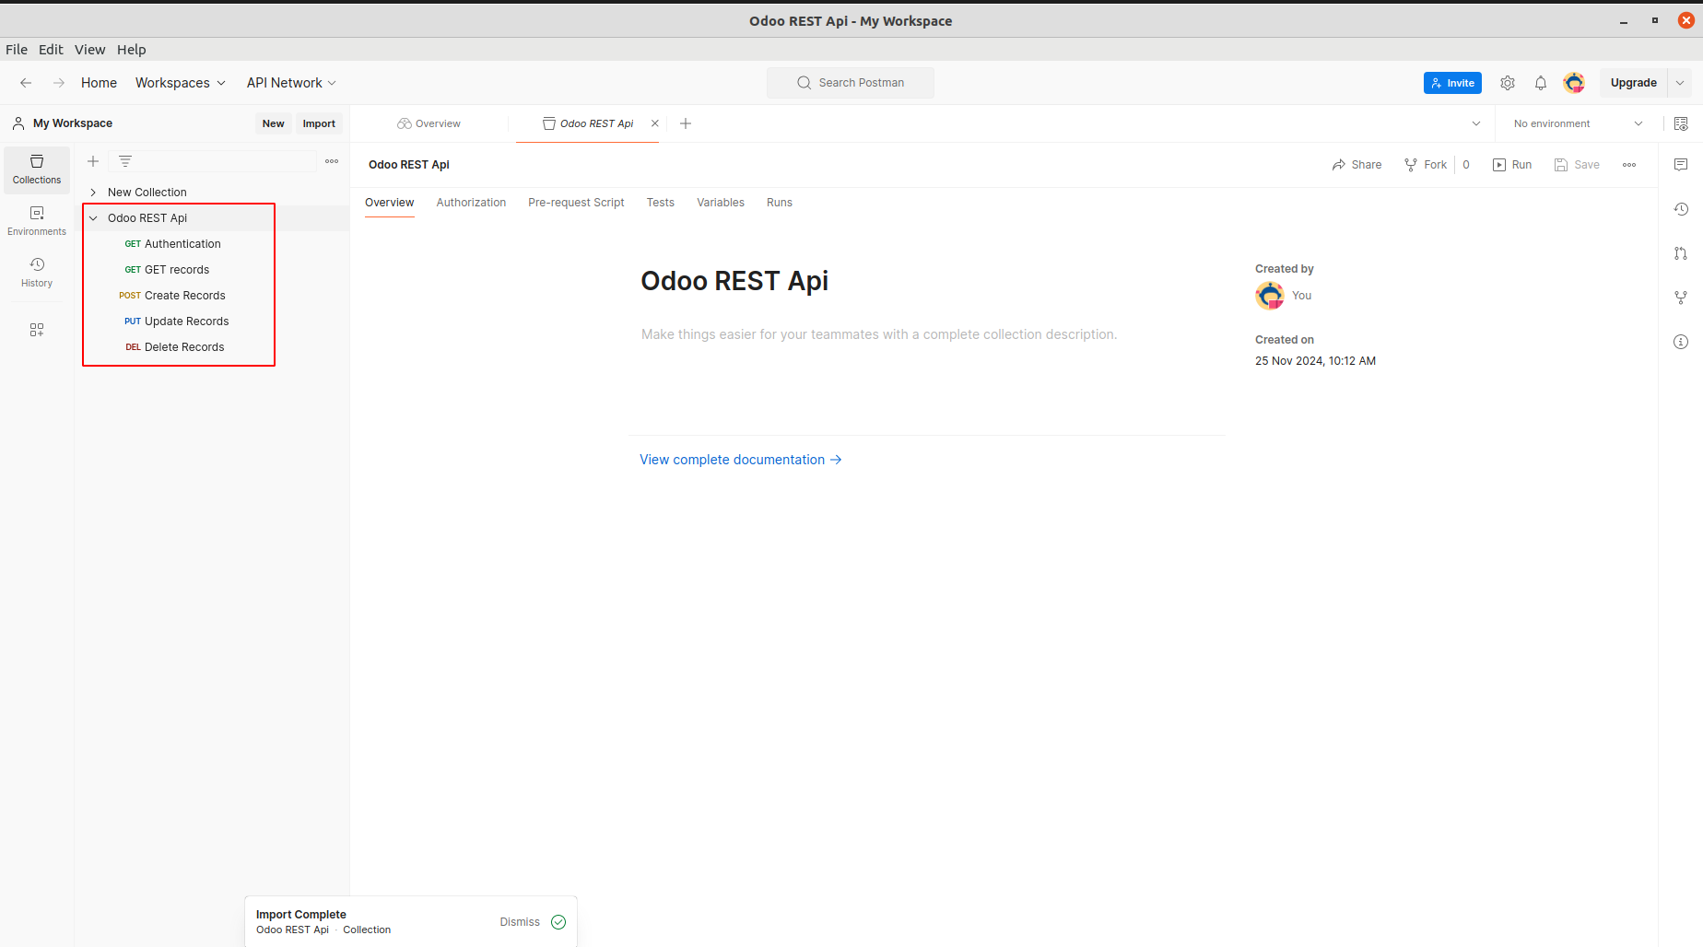Select the Create Records POST request
The image size is (1703, 947).
pos(184,296)
